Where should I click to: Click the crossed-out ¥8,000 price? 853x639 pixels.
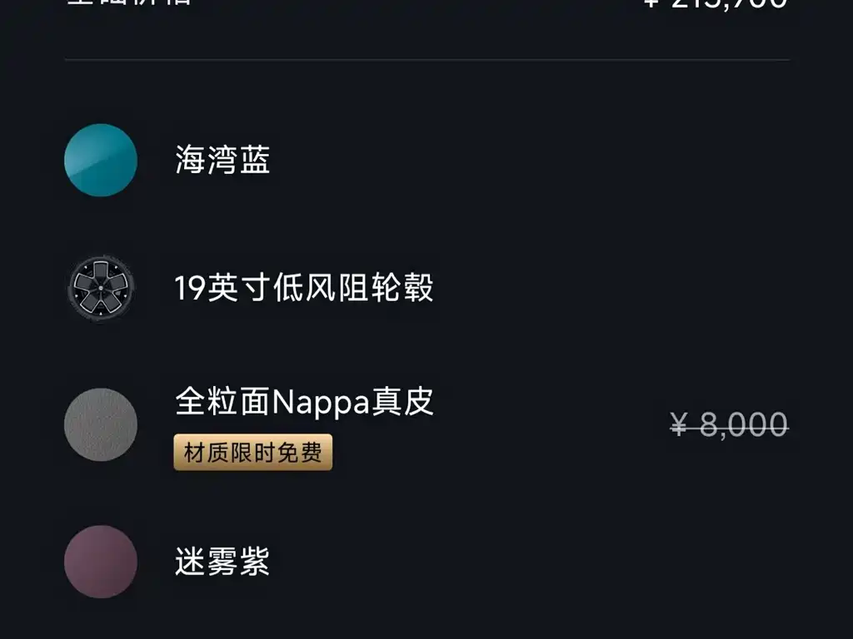(x=729, y=425)
